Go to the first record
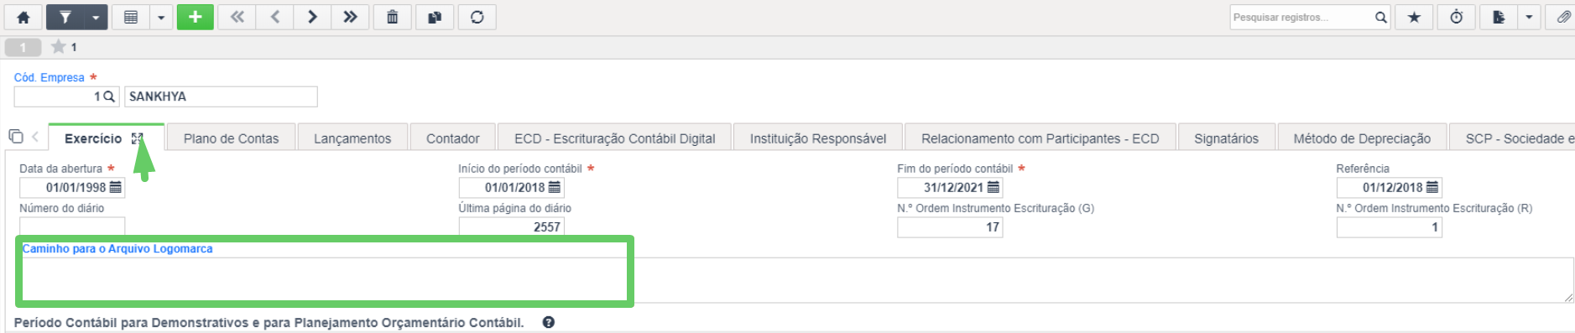Viewport: 1575px width, 333px height. (x=237, y=17)
